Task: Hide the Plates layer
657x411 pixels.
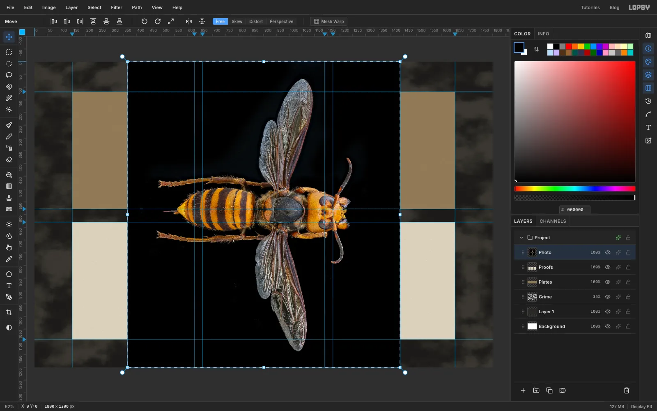Action: click(608, 282)
